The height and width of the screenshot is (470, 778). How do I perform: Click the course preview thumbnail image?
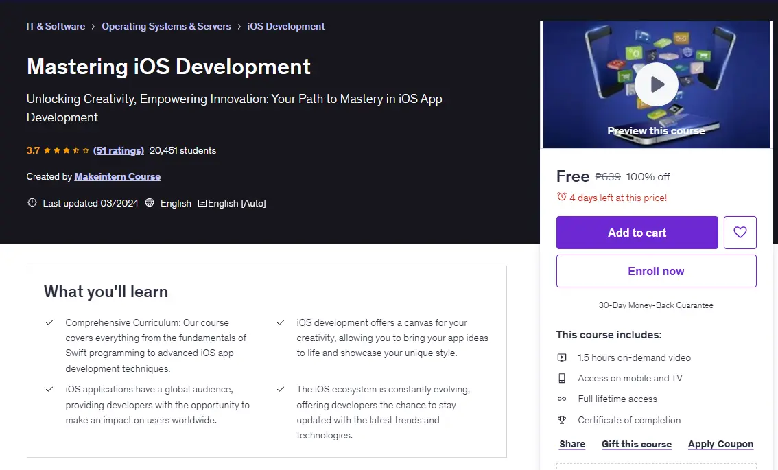pyautogui.click(x=656, y=84)
